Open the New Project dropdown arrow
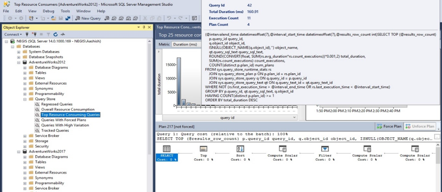This screenshot has height=192, width=442. pyautogui.click(x=36, y=18)
